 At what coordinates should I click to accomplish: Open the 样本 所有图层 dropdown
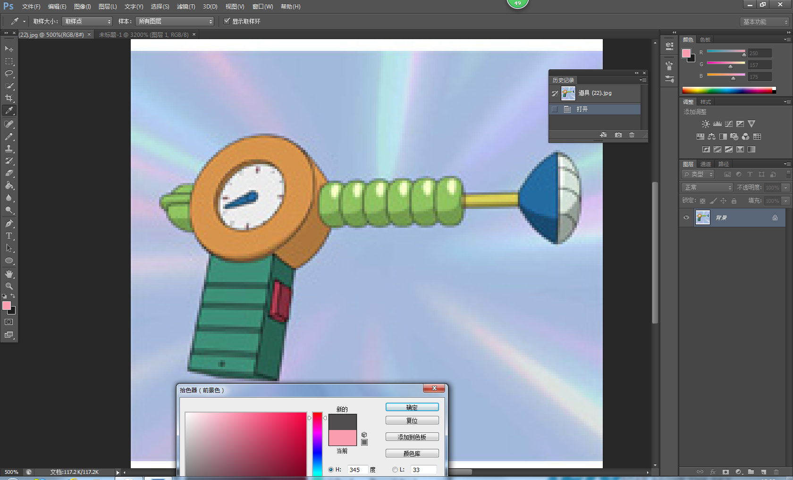[x=175, y=22]
